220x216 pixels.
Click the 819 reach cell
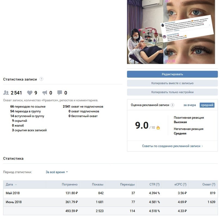coord(213,193)
